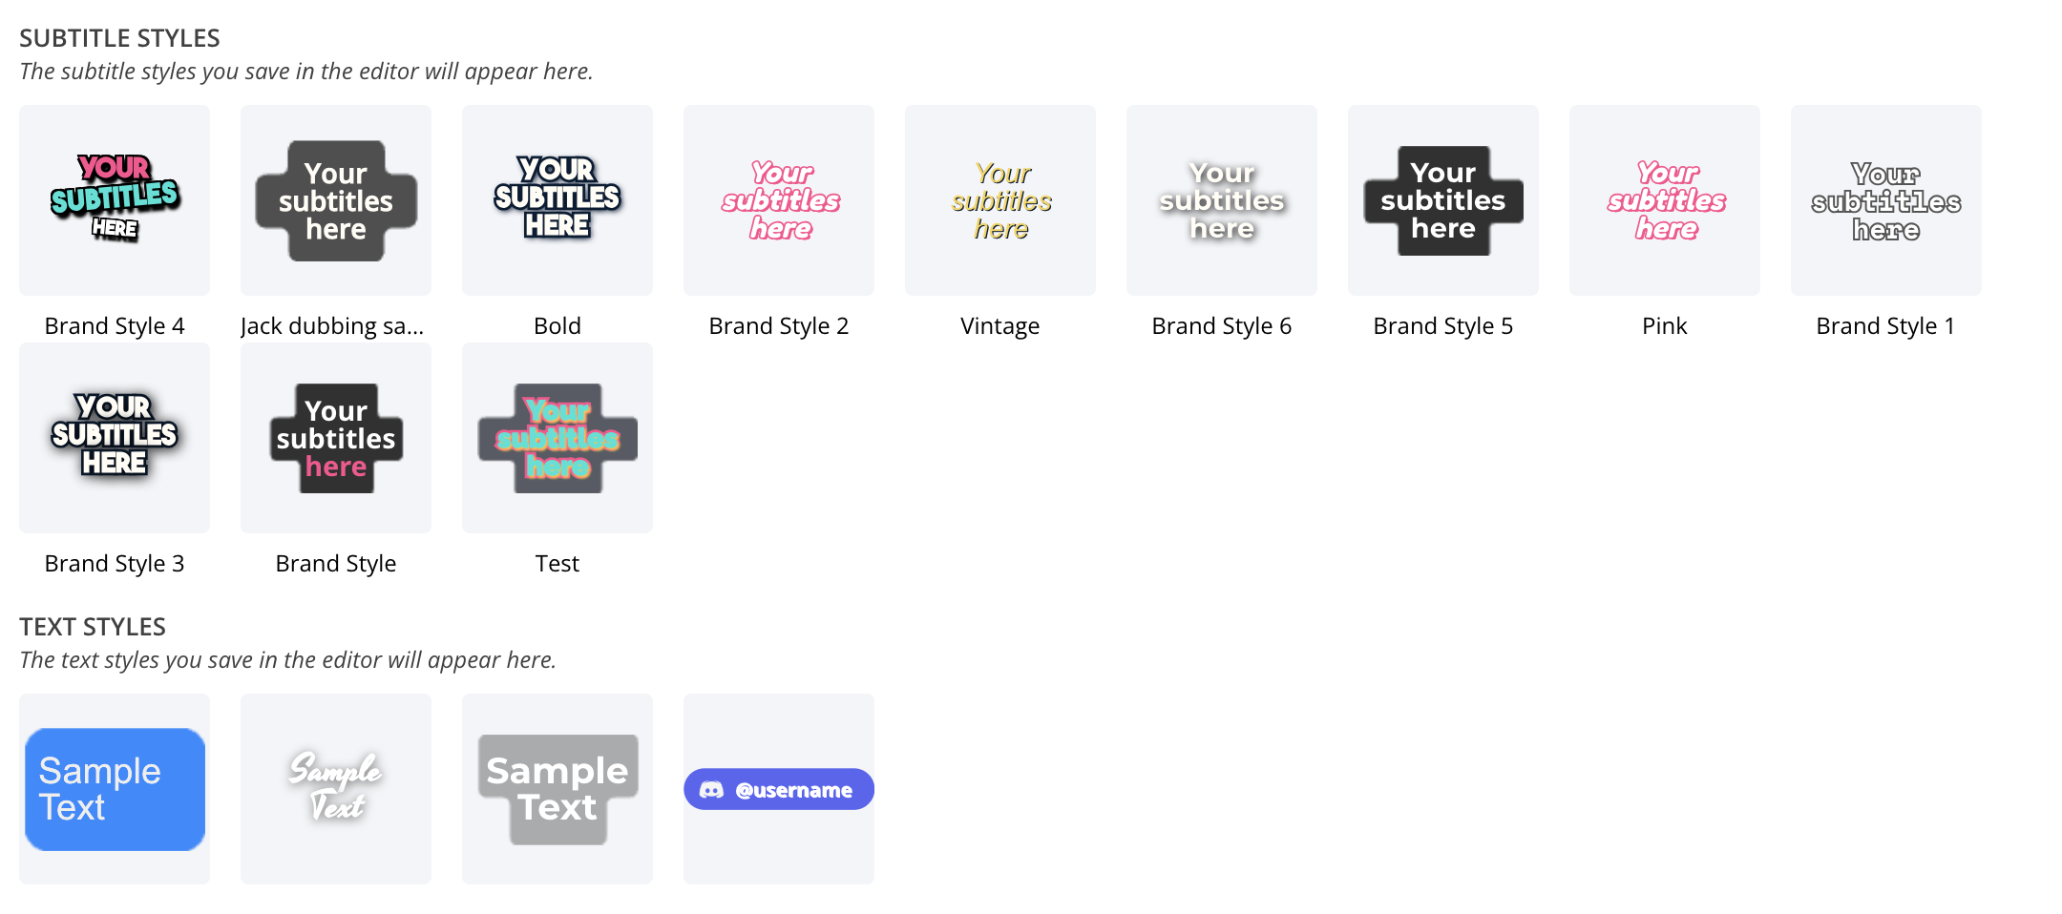The image size is (2062, 914).
Task: Choose the cursive script Sample Text style
Action: click(336, 789)
